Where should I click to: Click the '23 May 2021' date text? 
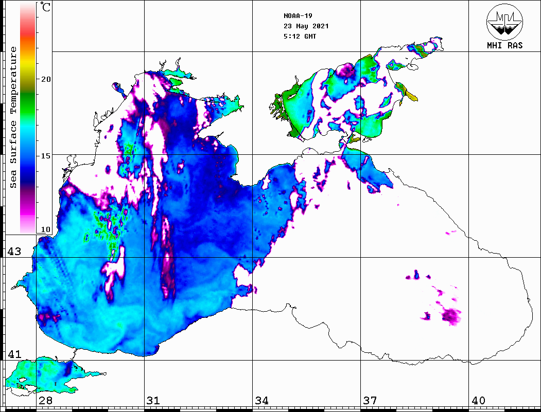[306, 26]
